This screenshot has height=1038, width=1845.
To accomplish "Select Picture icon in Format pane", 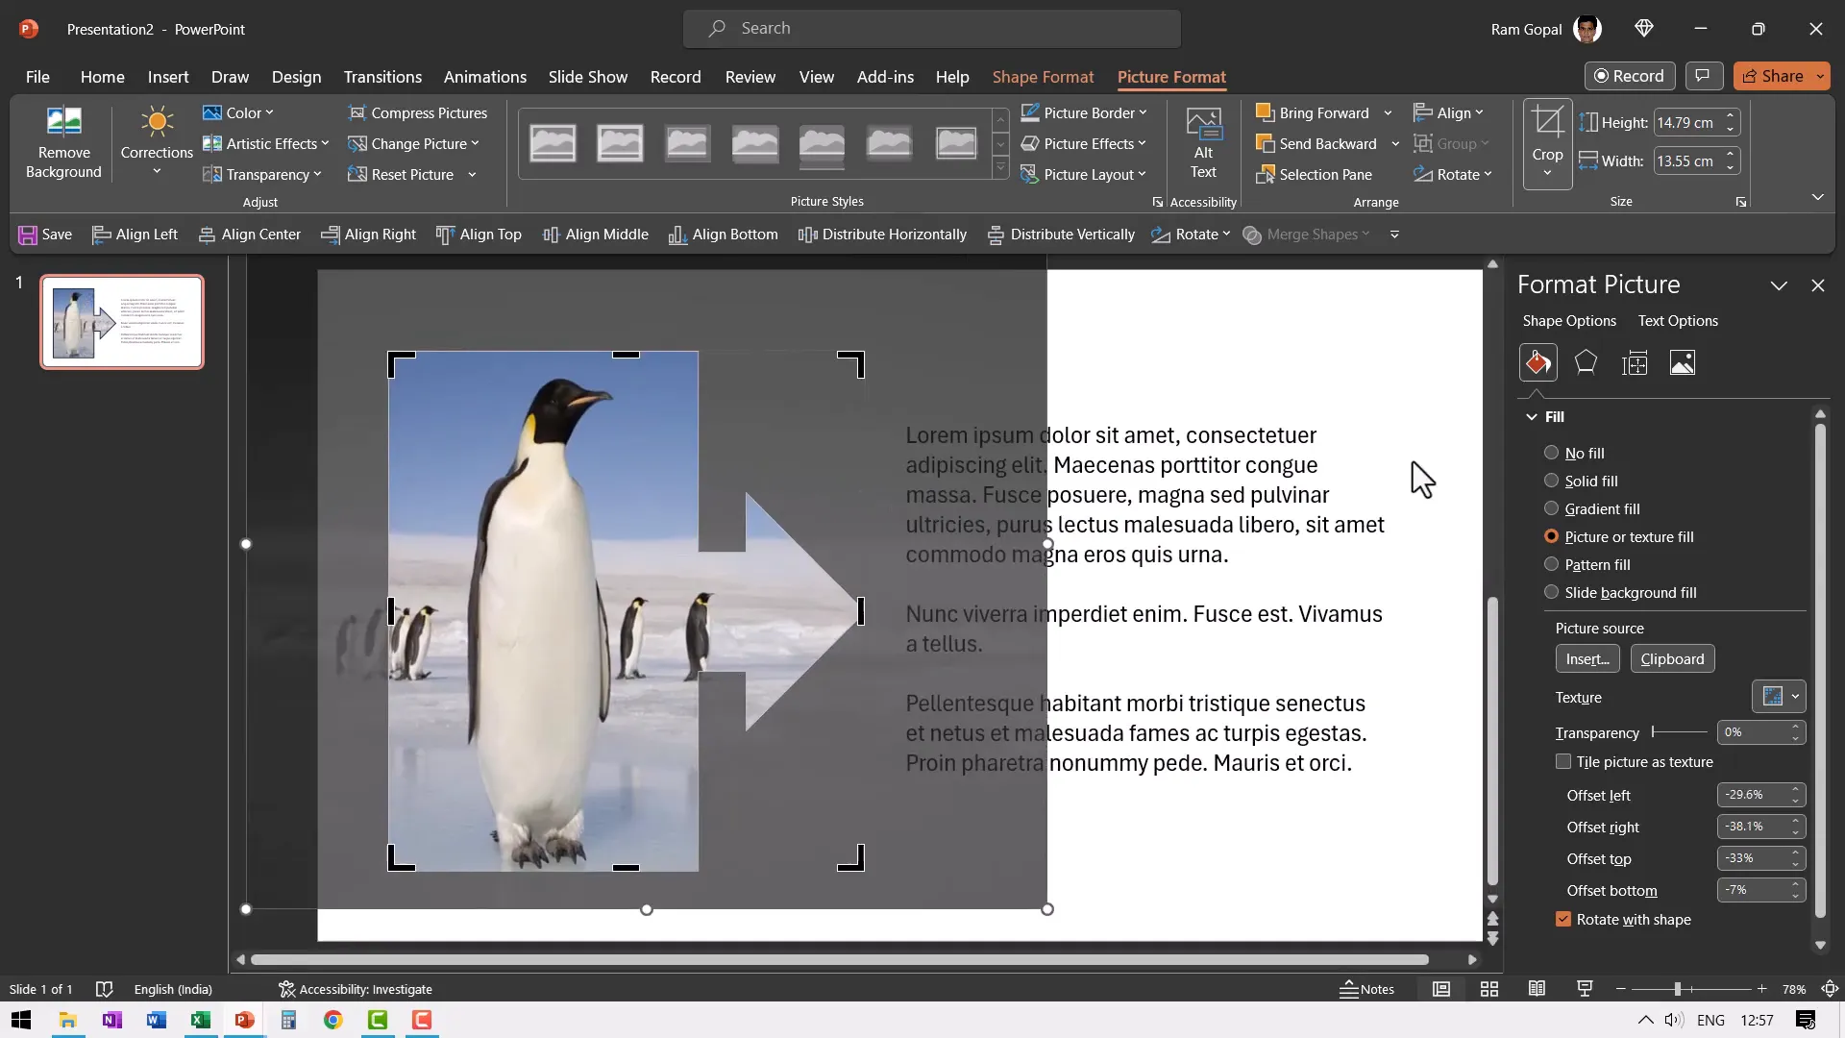I will point(1682,362).
